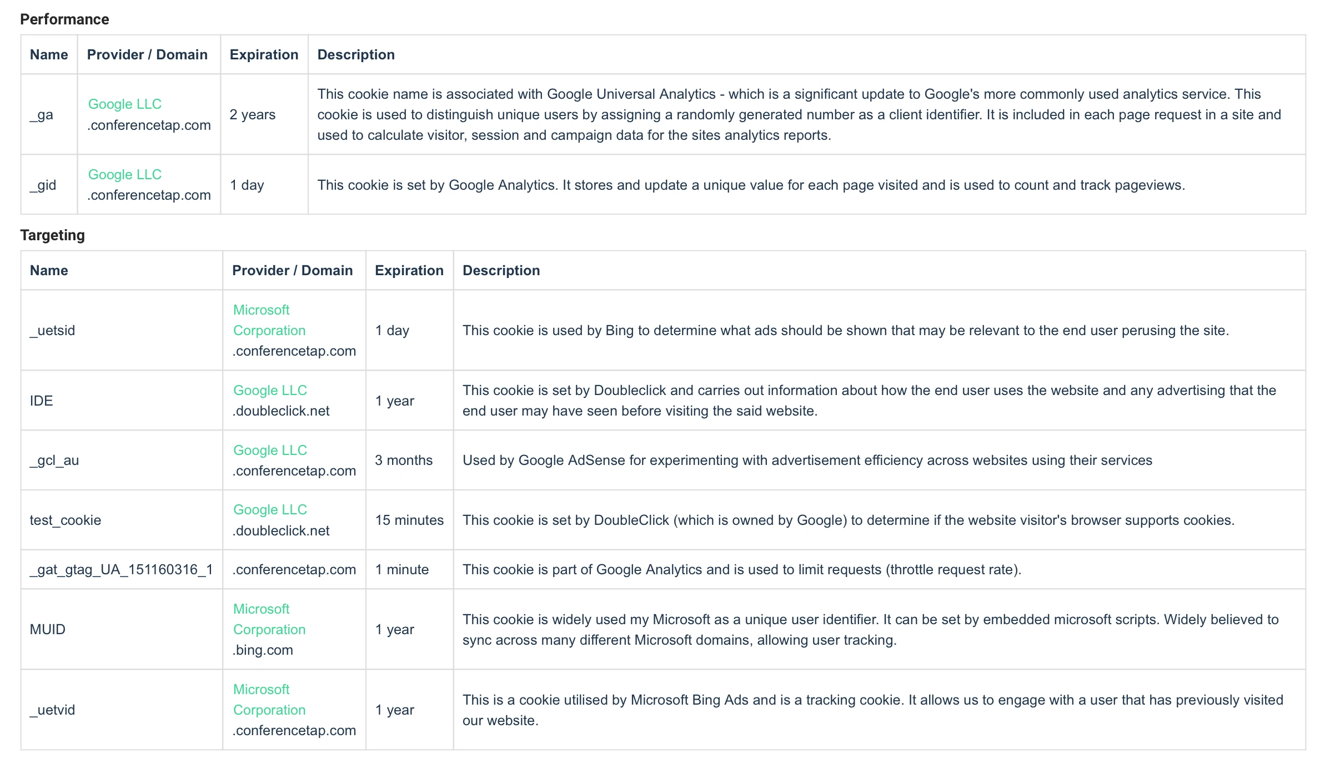1325x759 pixels.
Task: Click the "1 day" expiration in _gid row
Action: (x=247, y=185)
